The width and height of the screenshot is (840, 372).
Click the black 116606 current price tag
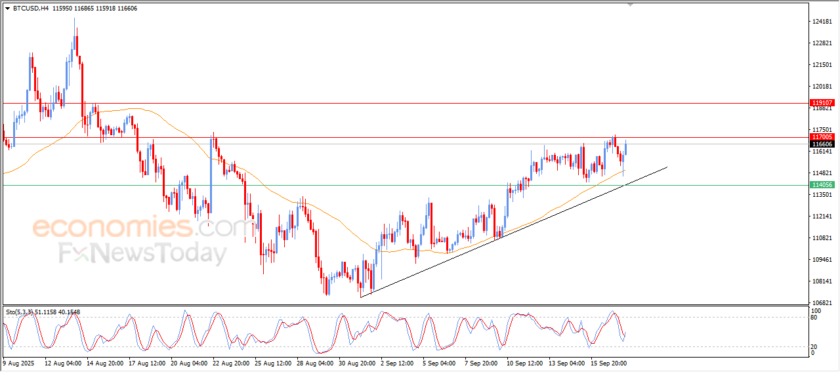822,144
